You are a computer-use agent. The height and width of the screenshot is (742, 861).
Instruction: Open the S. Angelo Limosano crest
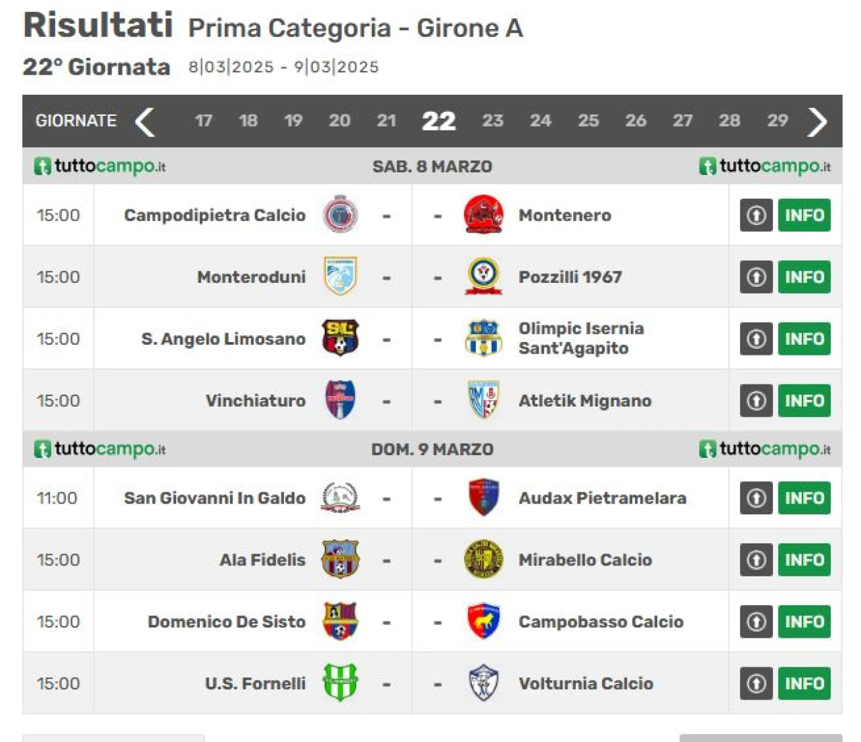coord(340,338)
